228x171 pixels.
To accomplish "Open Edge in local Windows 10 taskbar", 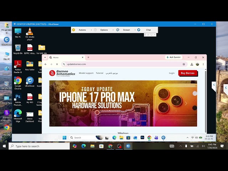I will coord(83,146).
